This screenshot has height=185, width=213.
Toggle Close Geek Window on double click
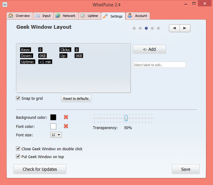tap(18, 149)
